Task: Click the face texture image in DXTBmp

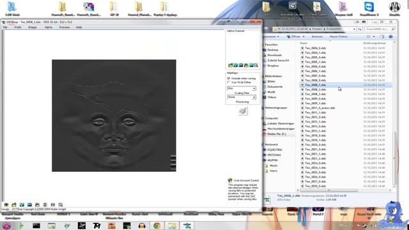Action: click(114, 116)
